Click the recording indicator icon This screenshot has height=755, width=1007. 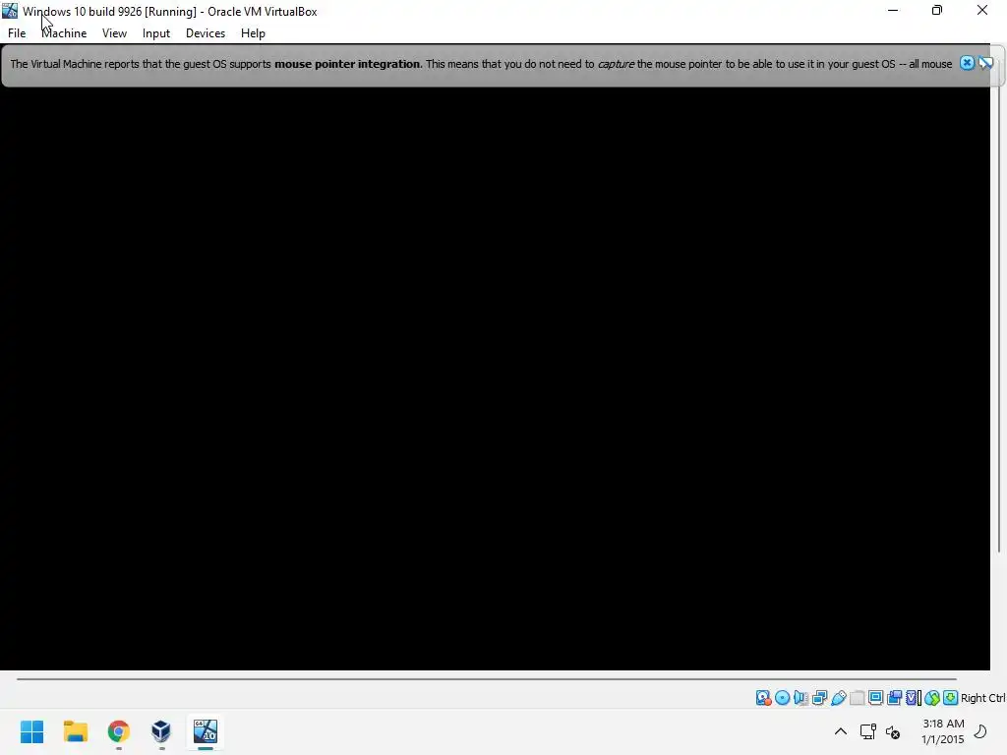[894, 698]
